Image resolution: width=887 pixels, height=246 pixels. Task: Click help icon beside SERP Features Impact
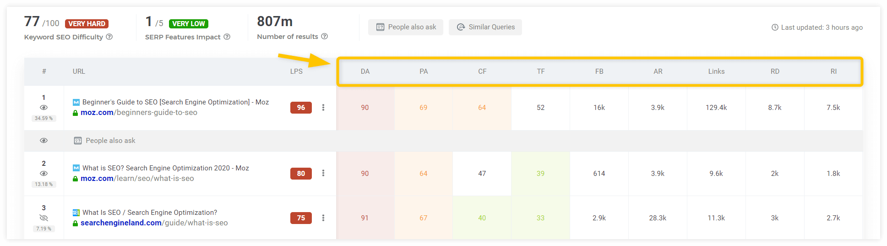point(227,37)
